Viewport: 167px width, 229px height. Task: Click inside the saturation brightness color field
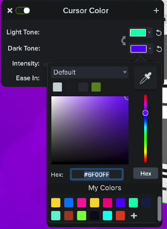90,130
